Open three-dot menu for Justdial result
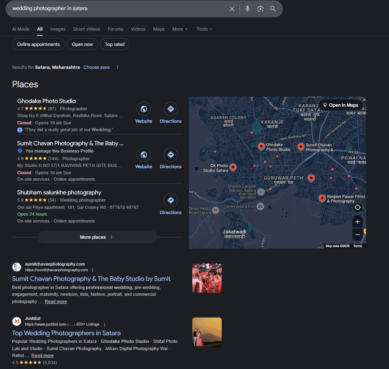This screenshot has height=369, width=389. coord(105,324)
